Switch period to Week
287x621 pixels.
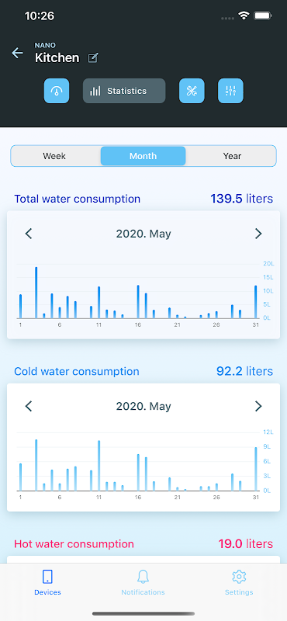pyautogui.click(x=54, y=156)
